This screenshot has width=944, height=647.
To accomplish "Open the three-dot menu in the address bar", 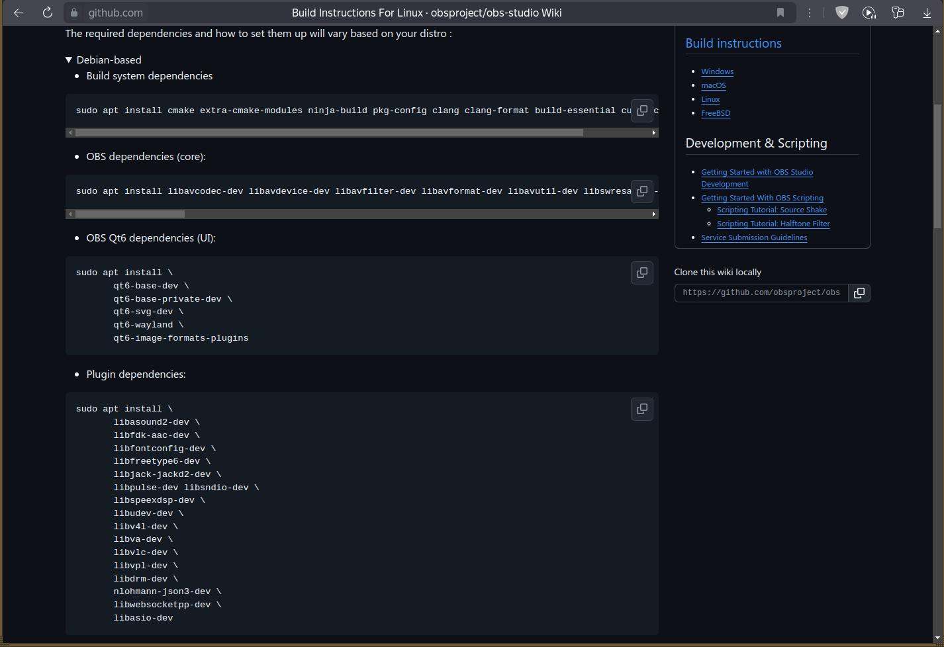I will pos(810,13).
